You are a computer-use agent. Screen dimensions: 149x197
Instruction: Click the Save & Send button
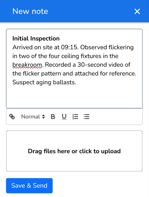tap(29, 186)
